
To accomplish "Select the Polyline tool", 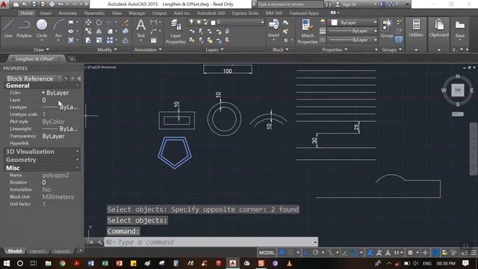I will [x=24, y=28].
